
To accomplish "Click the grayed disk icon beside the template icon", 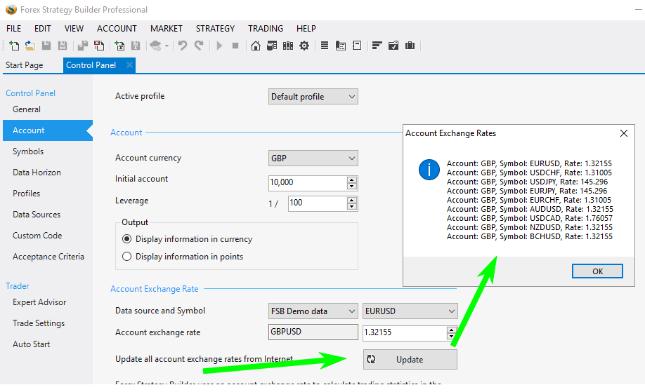I will click(x=136, y=46).
